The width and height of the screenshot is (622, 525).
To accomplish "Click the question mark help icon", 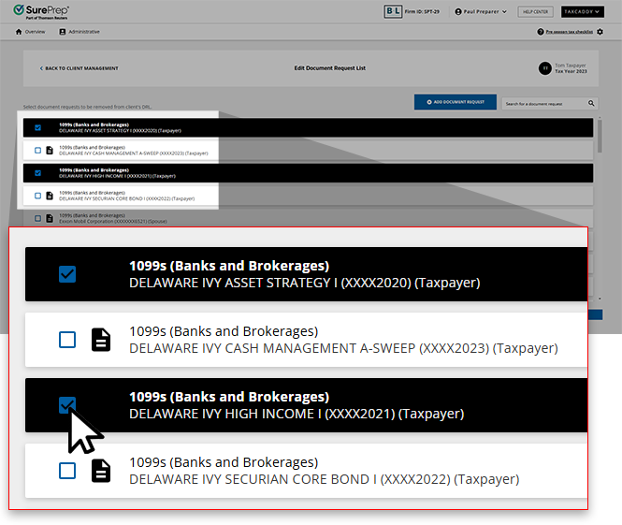I will pyautogui.click(x=541, y=32).
